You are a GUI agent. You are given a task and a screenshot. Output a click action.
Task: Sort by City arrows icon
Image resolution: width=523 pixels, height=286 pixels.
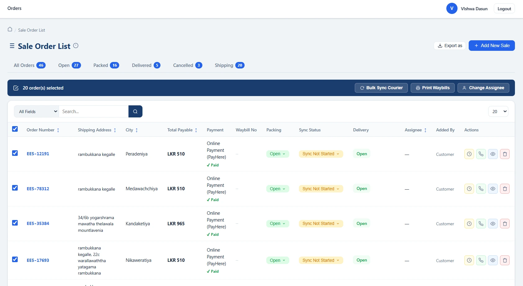(x=137, y=130)
